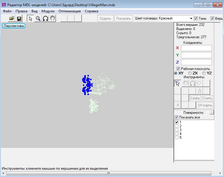Uncheck surface 1 checkbox
This screenshot has height=177, width=224.
click(x=177, y=122)
